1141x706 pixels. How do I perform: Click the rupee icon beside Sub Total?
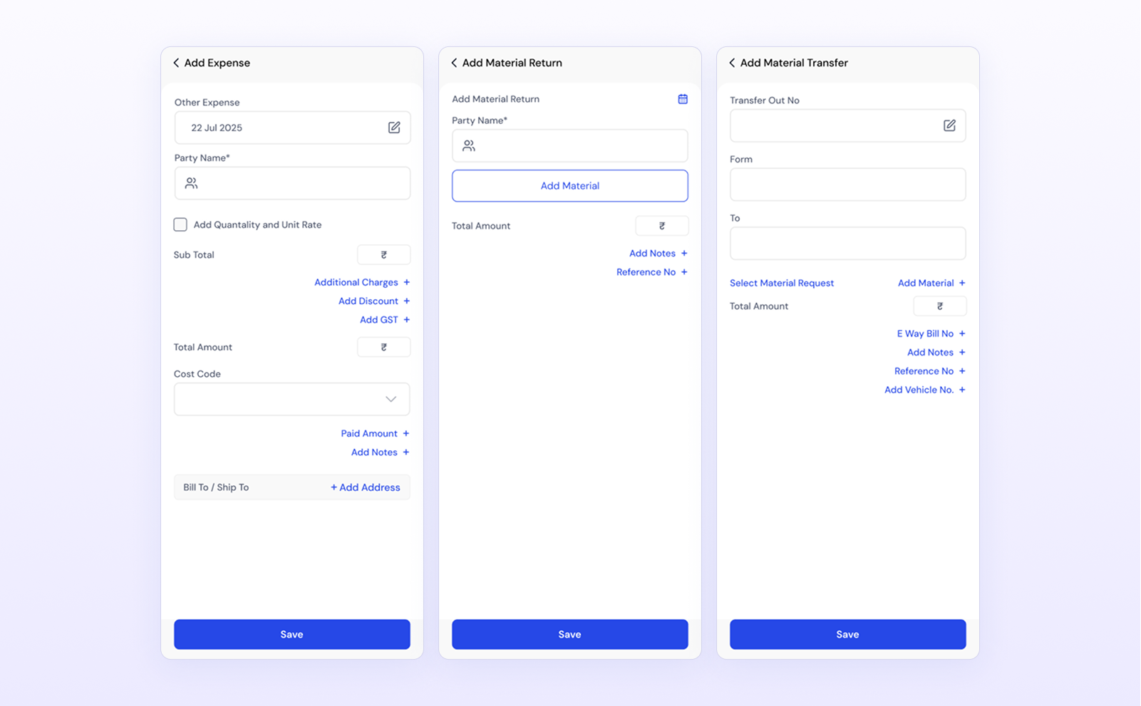(383, 254)
